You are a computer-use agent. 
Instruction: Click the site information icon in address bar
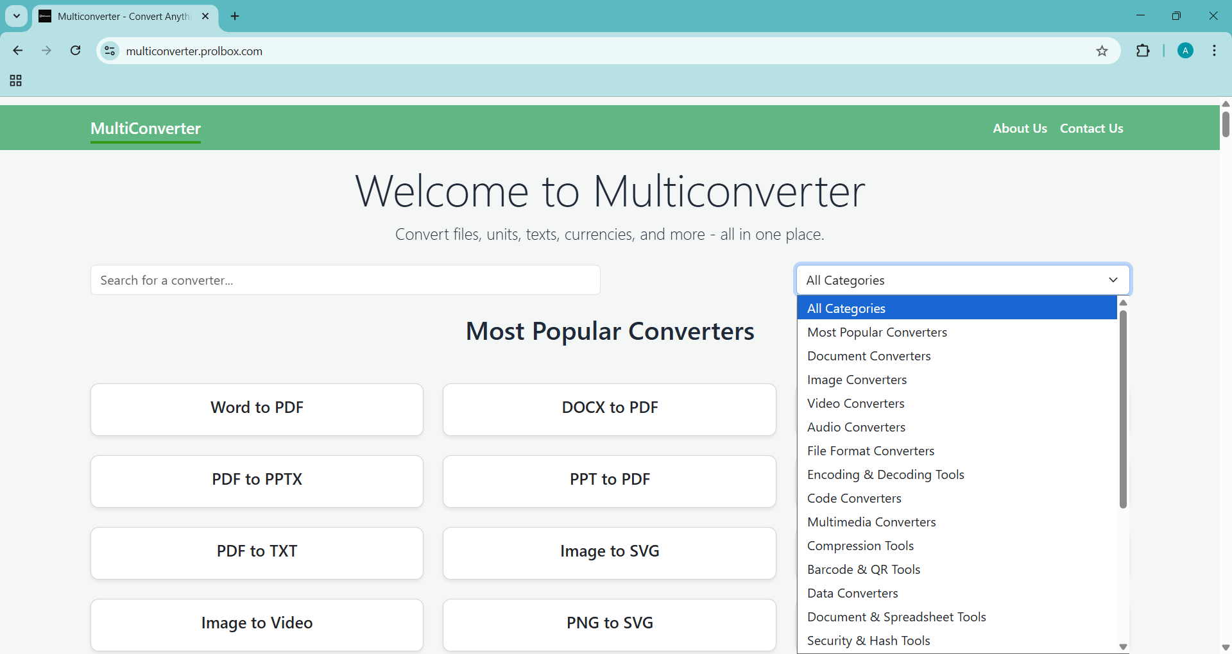(x=110, y=51)
